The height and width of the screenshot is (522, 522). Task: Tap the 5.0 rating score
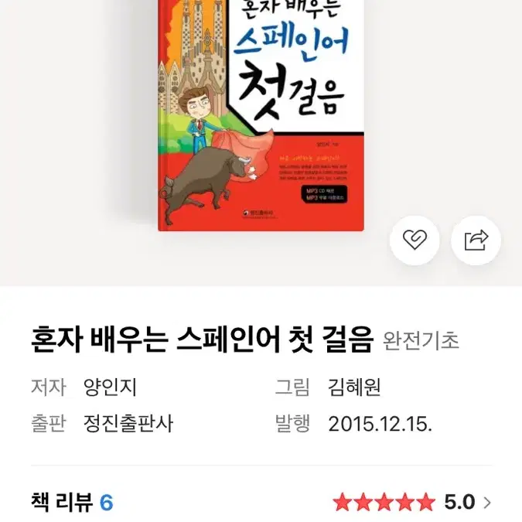[x=459, y=503]
